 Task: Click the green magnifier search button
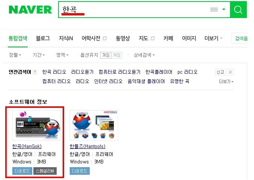coord(238,9)
